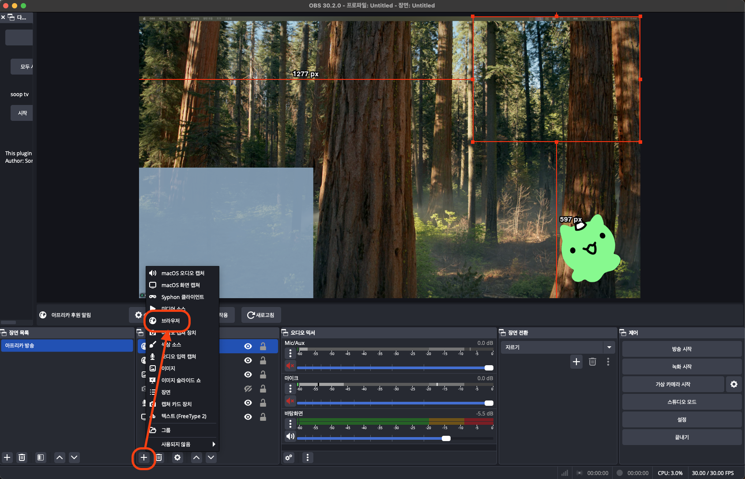Add a scene transition with plus icon
Screen dimensions: 745x479
pyautogui.click(x=576, y=362)
